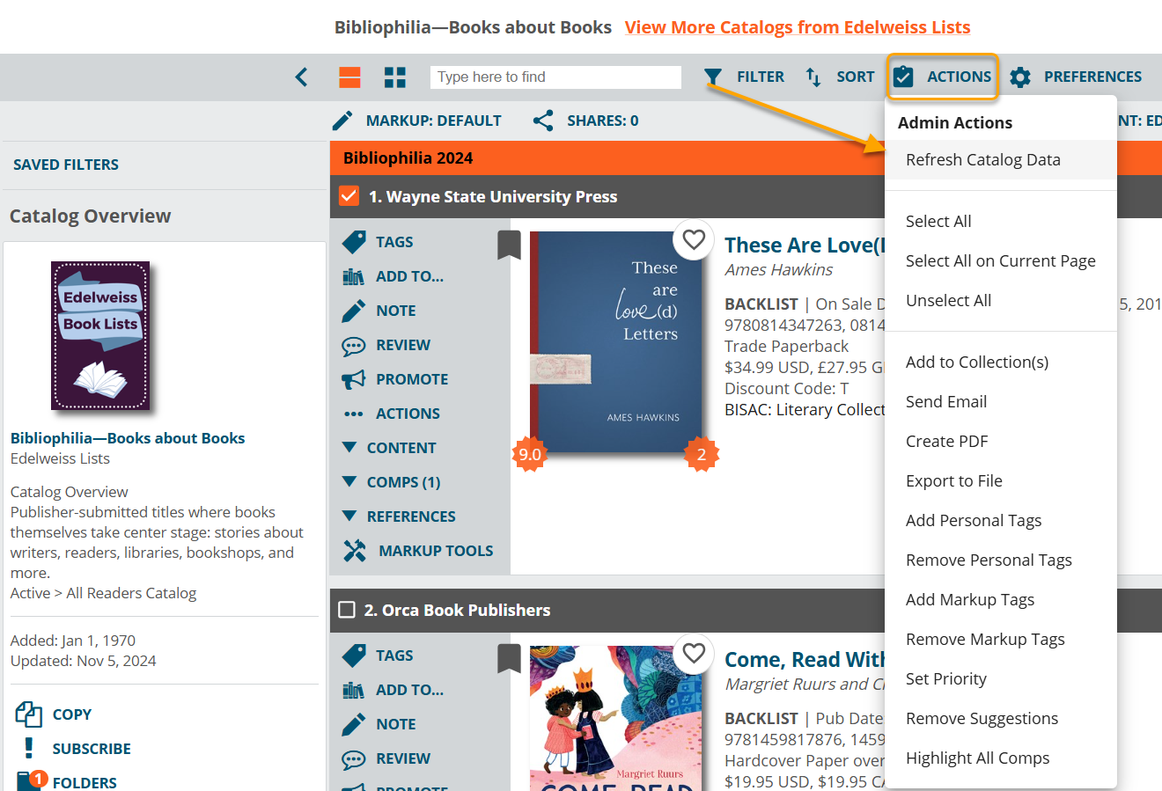Choose Remove Markup Tags
1162x791 pixels.
pyautogui.click(x=1001, y=640)
